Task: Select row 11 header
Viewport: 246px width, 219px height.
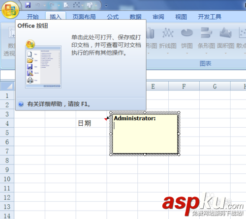Action: [x=7, y=188]
